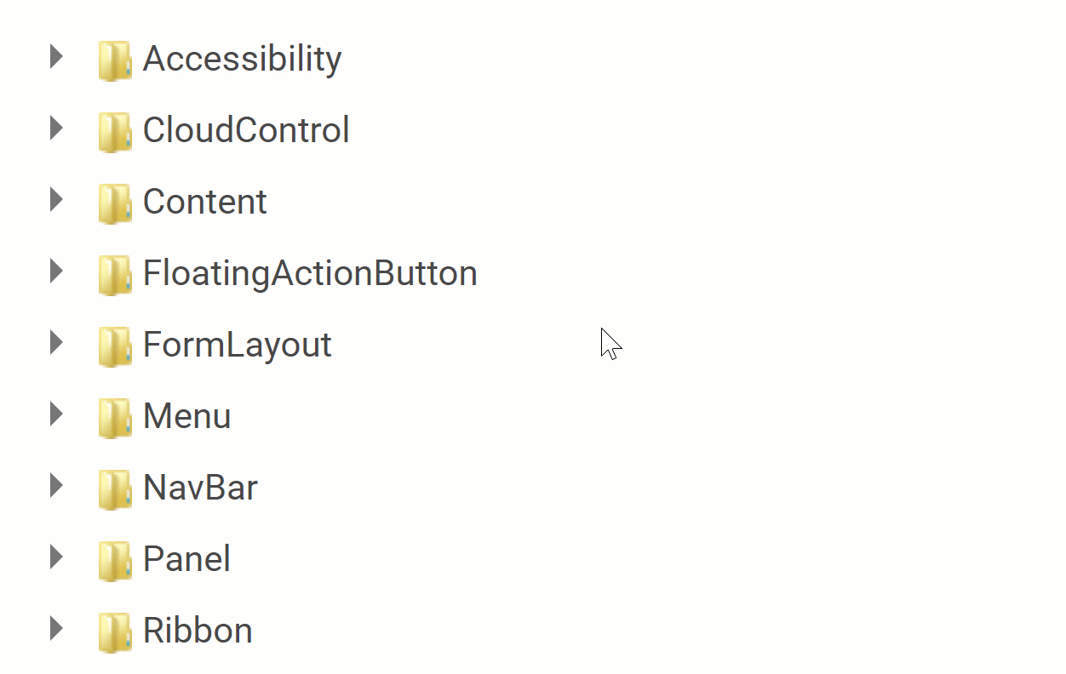This screenshot has width=1066, height=674.
Task: Select the FloatingActionButton item label
Action: pyautogui.click(x=310, y=273)
